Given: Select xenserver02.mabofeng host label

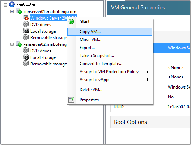Looking at the screenshot, I should click(x=45, y=44).
